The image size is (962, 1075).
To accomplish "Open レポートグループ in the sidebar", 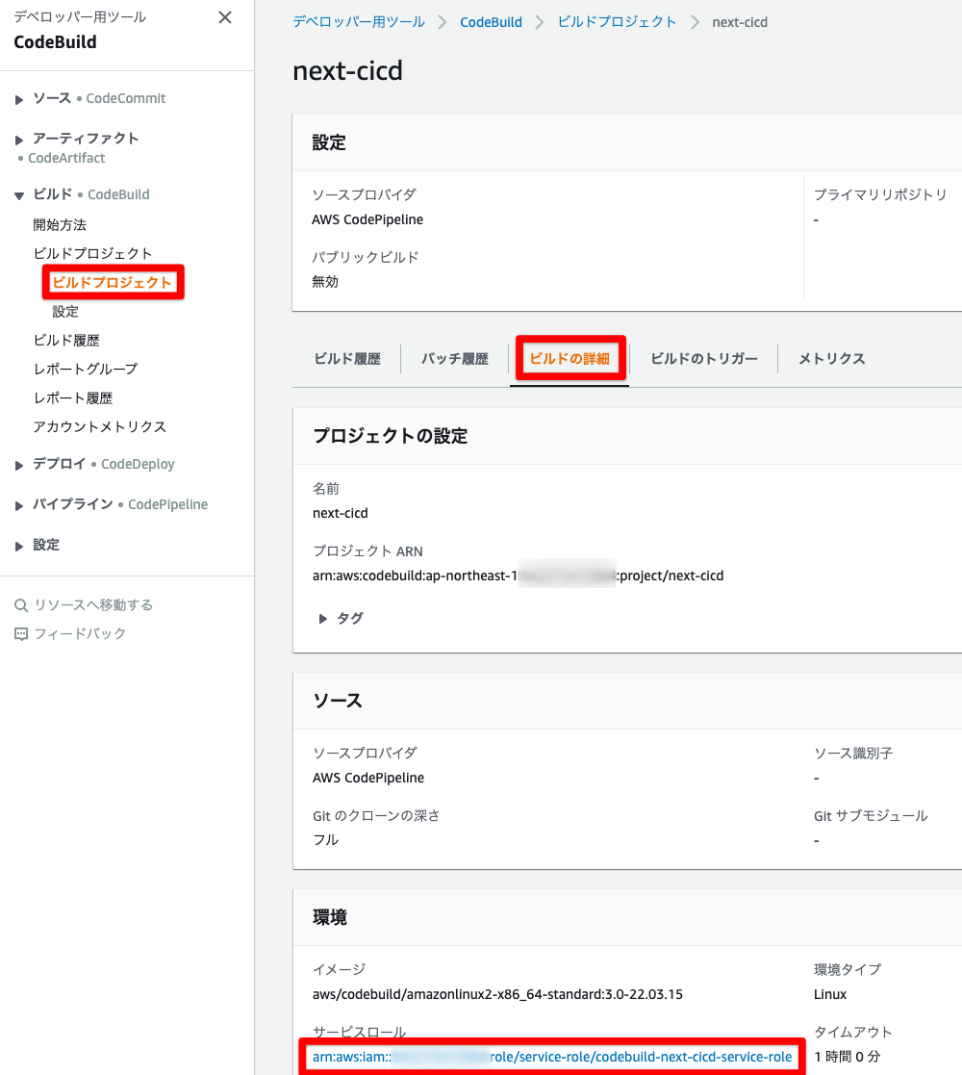I will pos(86,369).
